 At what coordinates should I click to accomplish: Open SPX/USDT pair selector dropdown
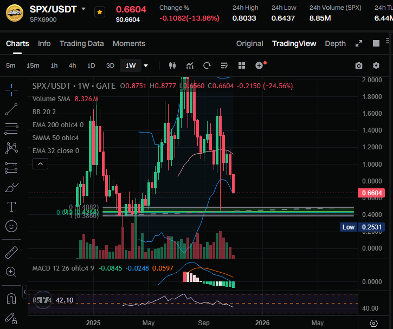(x=83, y=9)
